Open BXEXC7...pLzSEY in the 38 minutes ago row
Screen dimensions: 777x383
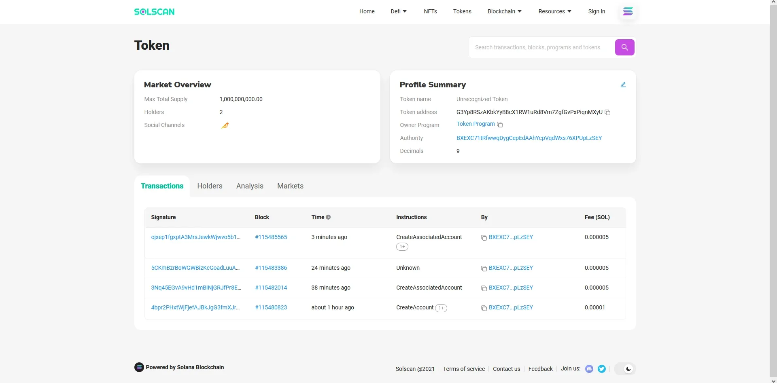point(511,288)
